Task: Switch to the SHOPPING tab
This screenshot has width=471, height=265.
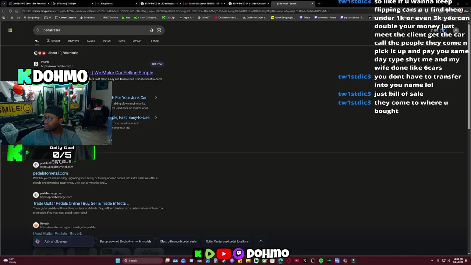Action: pyautogui.click(x=73, y=41)
